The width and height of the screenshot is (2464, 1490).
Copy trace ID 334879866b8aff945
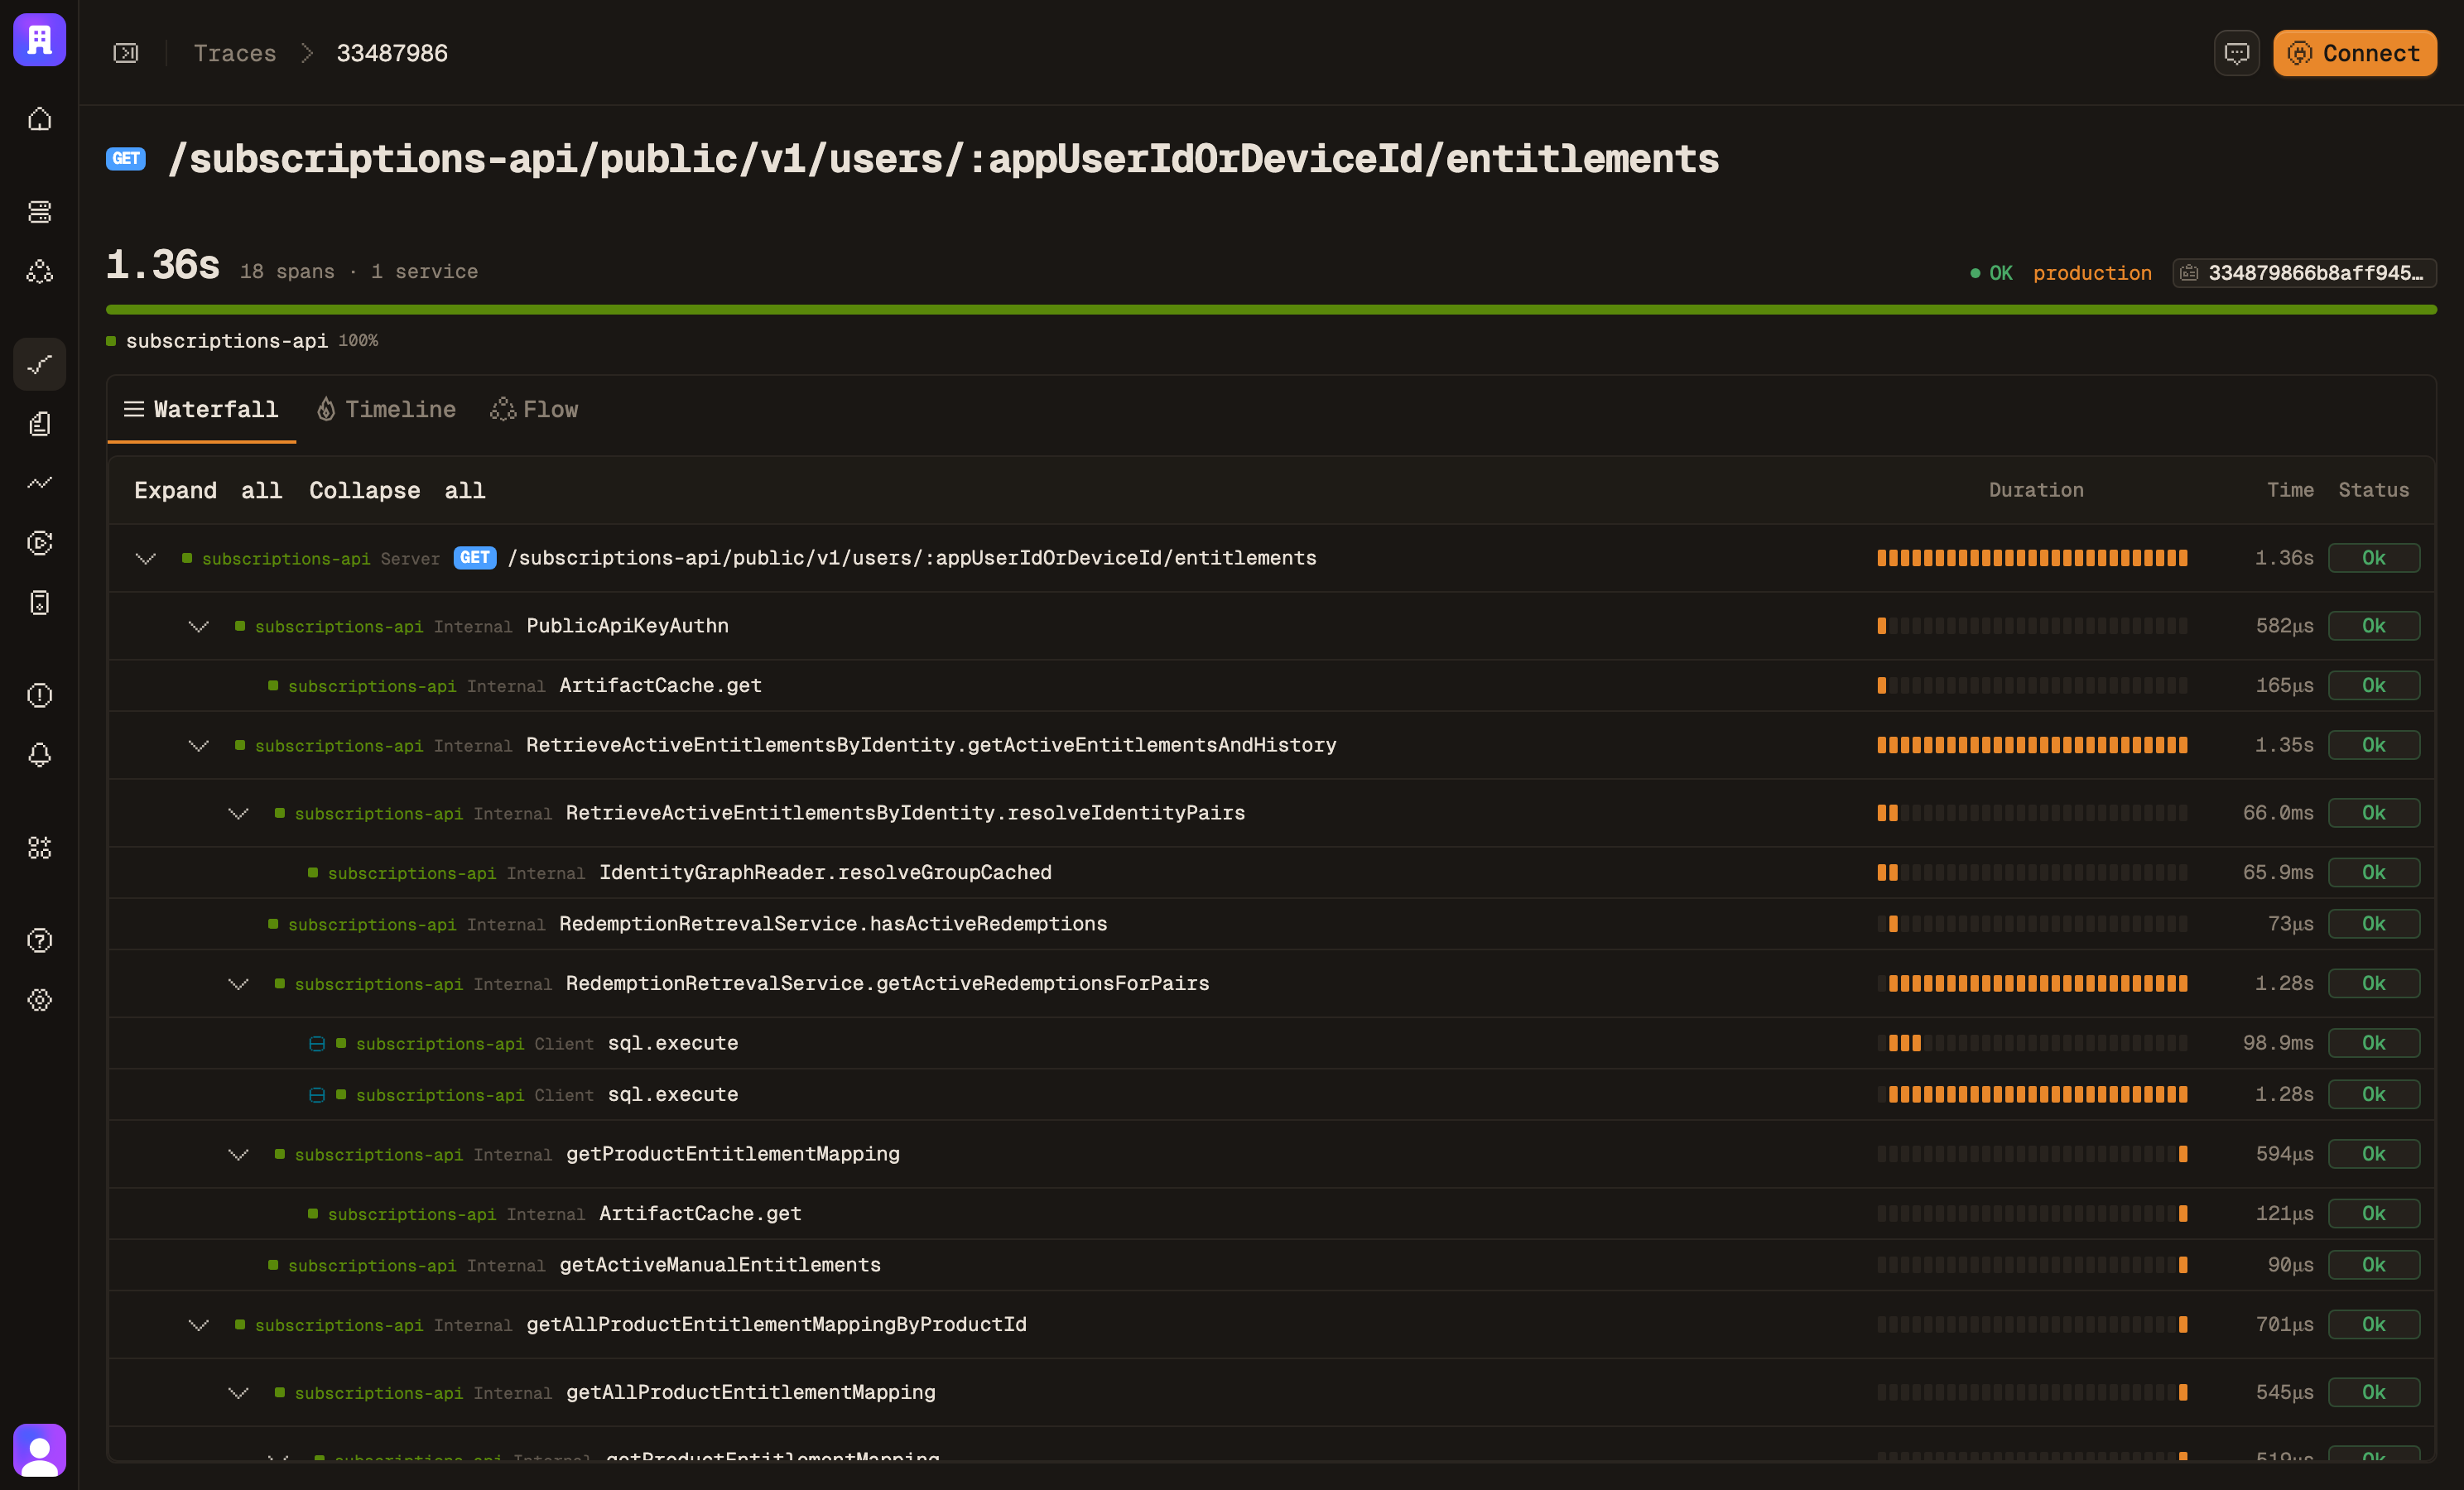pos(2304,273)
